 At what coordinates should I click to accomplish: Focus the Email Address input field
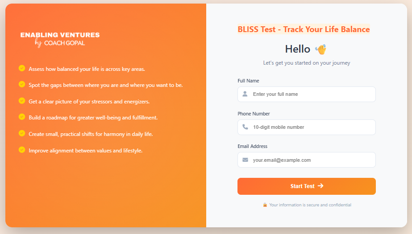click(306, 160)
